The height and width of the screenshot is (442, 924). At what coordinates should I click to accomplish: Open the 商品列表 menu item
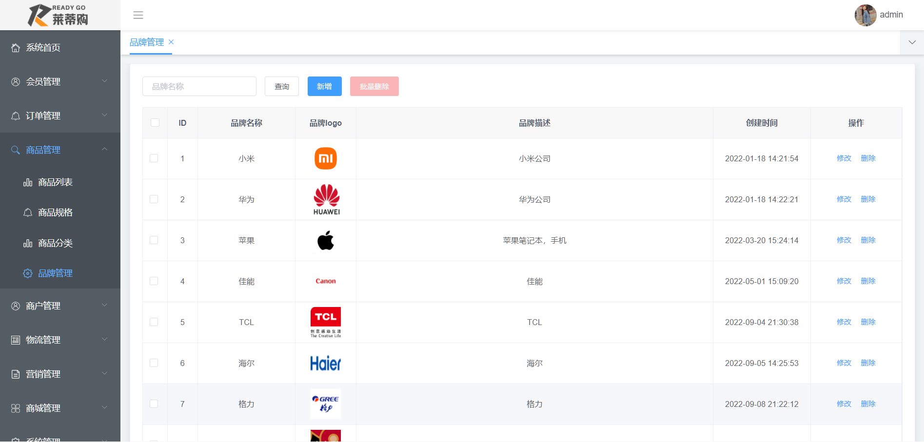click(x=60, y=182)
